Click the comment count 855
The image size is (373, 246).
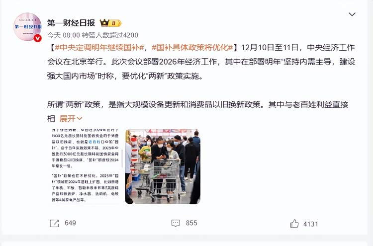(191, 223)
